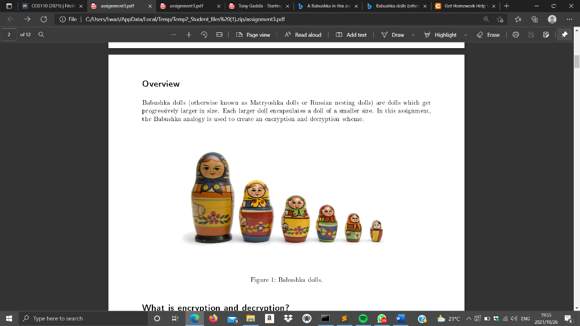Click the Windows Start button

9,318
